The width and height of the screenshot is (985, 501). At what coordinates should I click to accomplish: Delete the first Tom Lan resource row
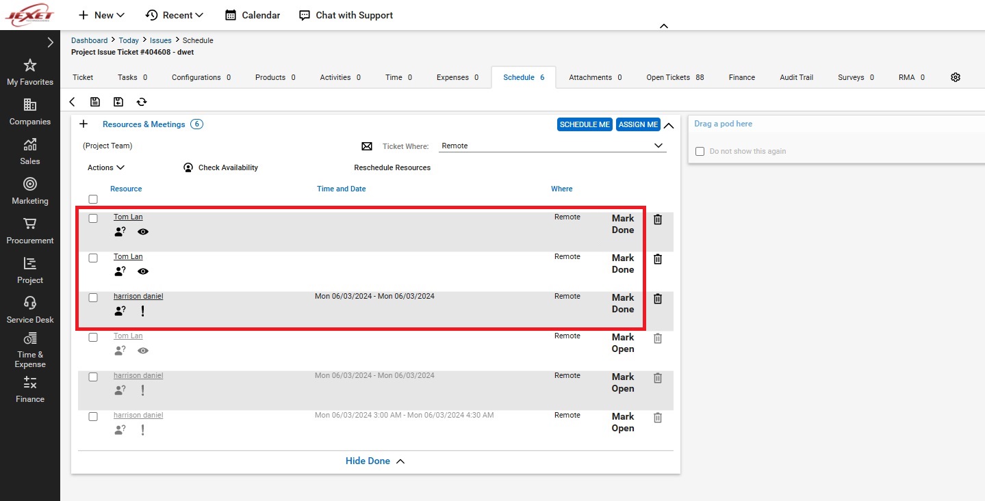658,219
